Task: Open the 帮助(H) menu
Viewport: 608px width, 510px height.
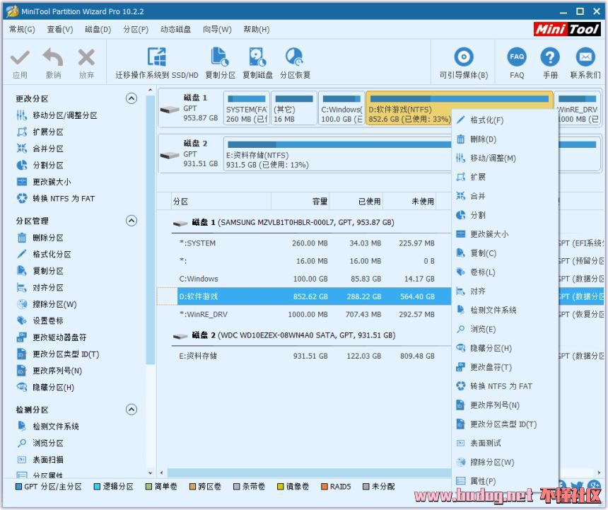Action: 257,30
